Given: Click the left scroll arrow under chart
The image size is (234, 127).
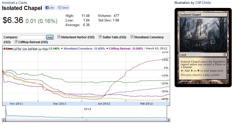Looking at the screenshot, I should click(x=4, y=120).
